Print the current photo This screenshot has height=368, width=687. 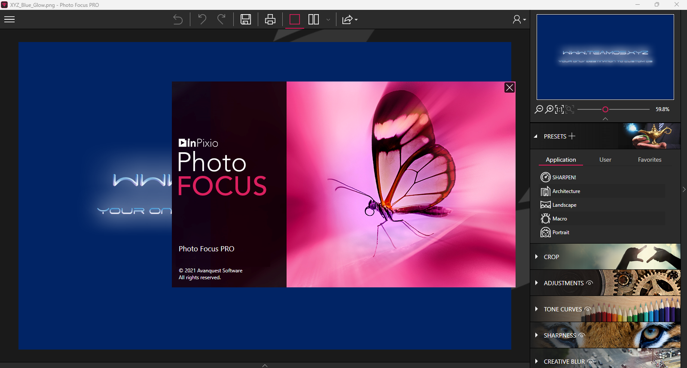[270, 19]
